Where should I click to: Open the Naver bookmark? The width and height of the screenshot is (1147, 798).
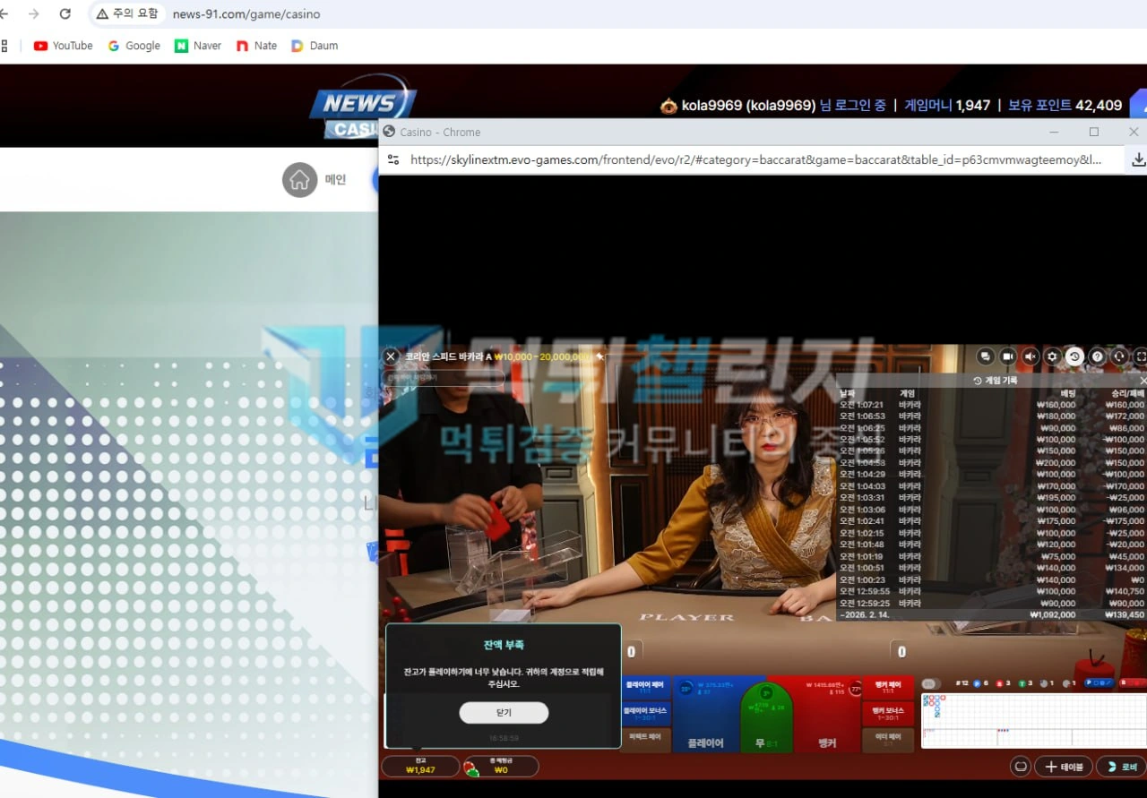pyautogui.click(x=198, y=46)
